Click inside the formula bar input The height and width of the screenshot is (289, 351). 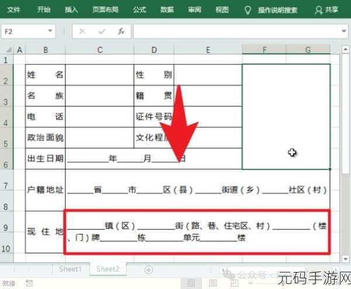[x=238, y=32]
